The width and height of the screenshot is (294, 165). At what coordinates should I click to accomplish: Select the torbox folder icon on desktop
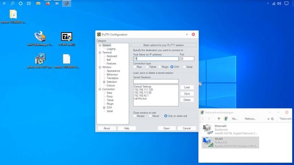13,14
